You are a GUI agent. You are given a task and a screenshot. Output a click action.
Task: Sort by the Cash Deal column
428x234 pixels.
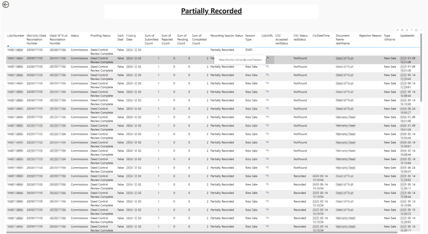click(120, 38)
